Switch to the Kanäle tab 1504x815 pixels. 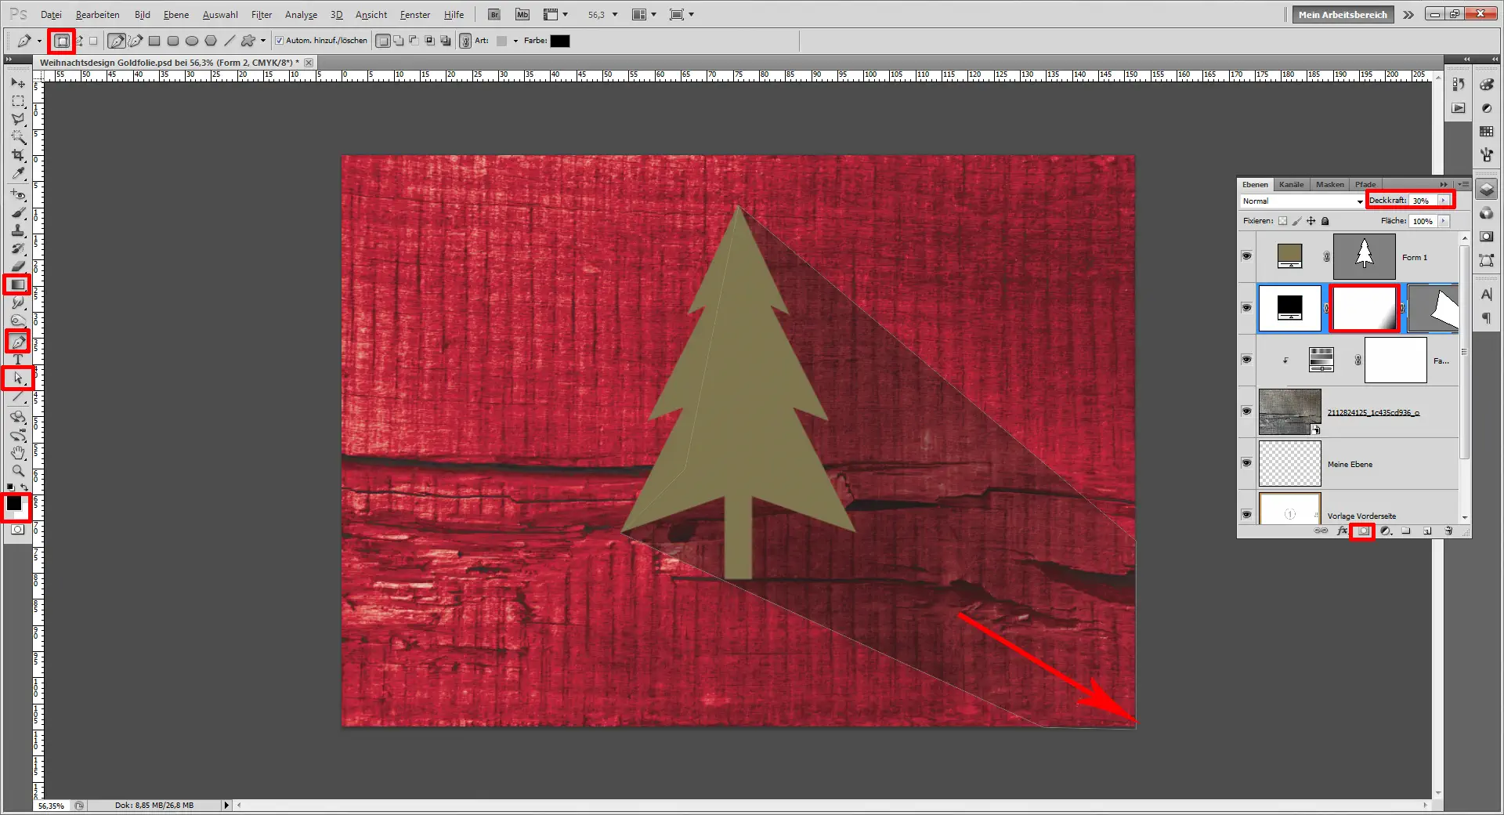[1291, 184]
